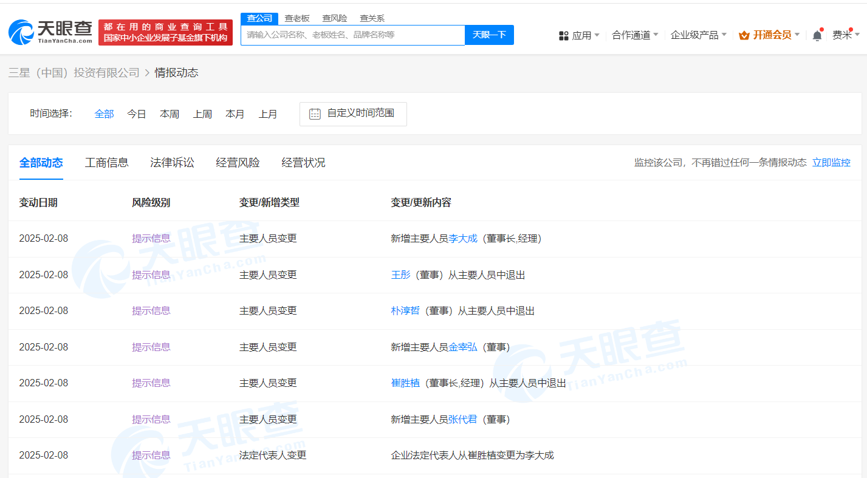The image size is (867, 478).
Task: Select the 查公司 search tab
Action: click(x=259, y=18)
